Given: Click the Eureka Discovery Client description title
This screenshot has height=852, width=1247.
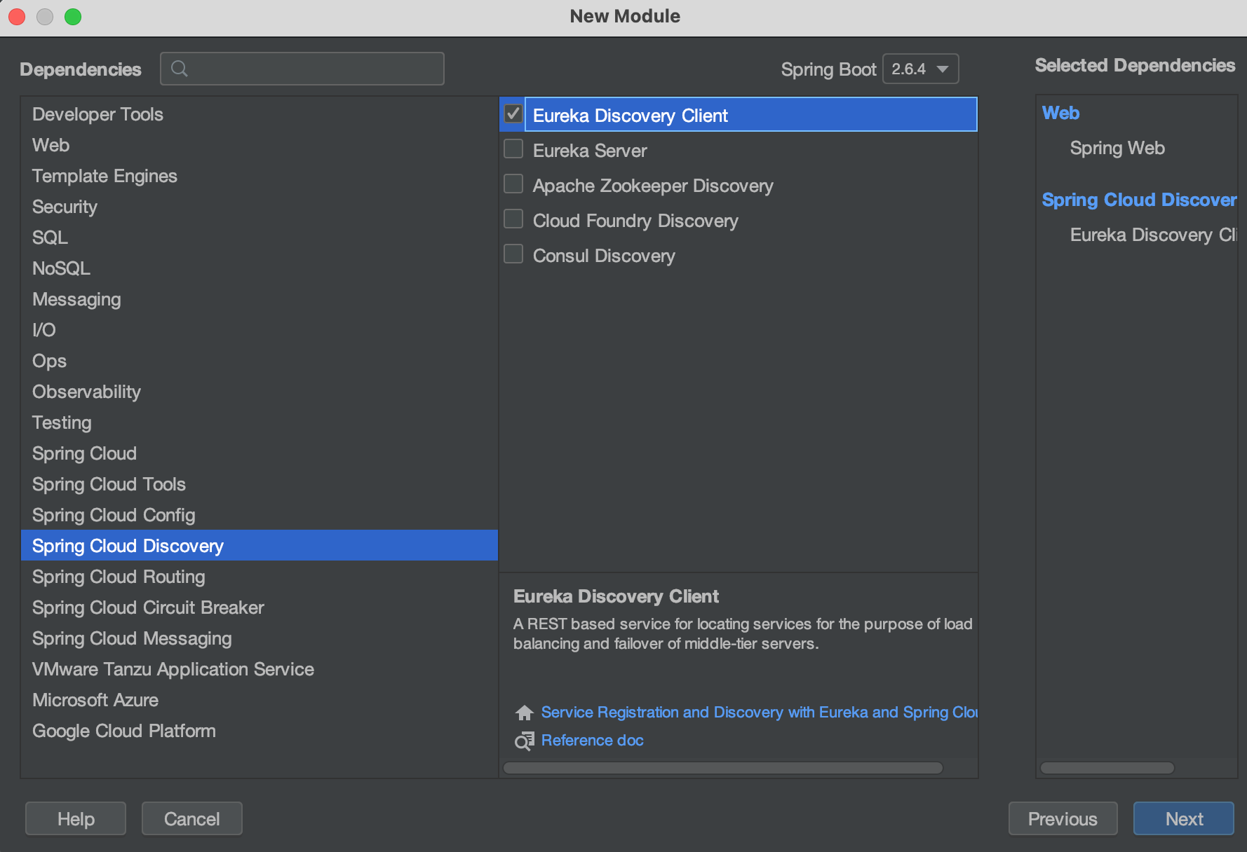Looking at the screenshot, I should tap(616, 596).
